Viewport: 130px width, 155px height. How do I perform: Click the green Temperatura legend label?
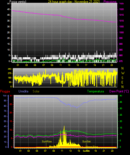pos(96,91)
